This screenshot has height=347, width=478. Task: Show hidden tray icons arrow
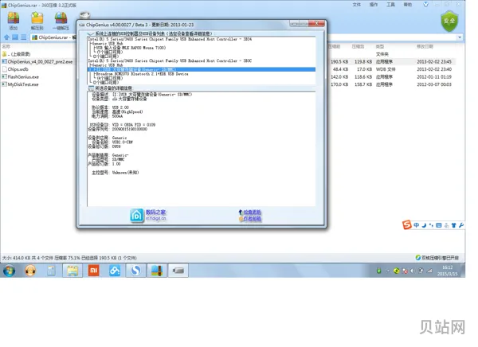click(x=388, y=271)
